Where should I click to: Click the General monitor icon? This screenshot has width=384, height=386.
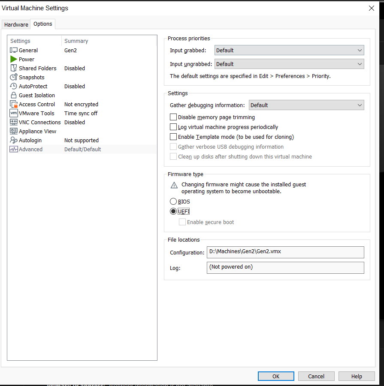pyautogui.click(x=14, y=50)
